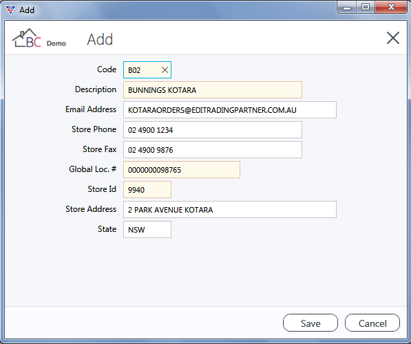Close the window using the red X
This screenshot has height=344, width=411.
coord(391,8)
